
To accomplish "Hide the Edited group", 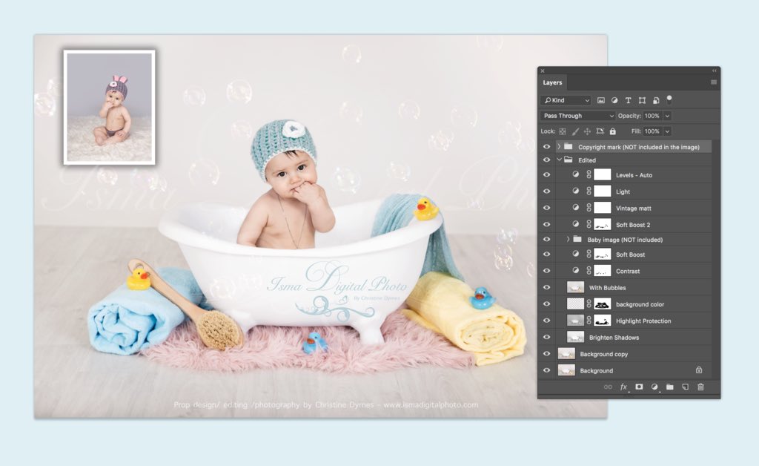I will (546, 160).
